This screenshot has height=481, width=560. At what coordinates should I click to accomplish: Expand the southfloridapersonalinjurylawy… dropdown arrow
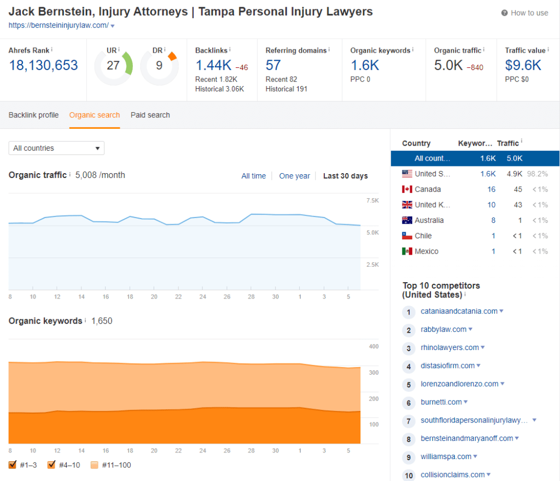pos(534,420)
